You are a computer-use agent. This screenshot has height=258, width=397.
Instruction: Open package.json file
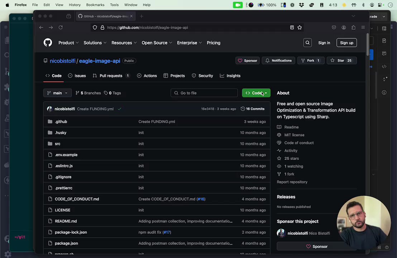[x=66, y=243]
